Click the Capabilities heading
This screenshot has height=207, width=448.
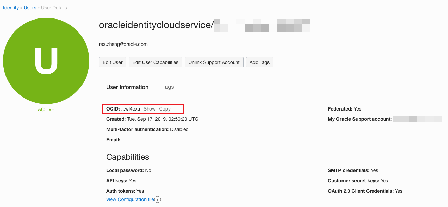click(x=127, y=157)
